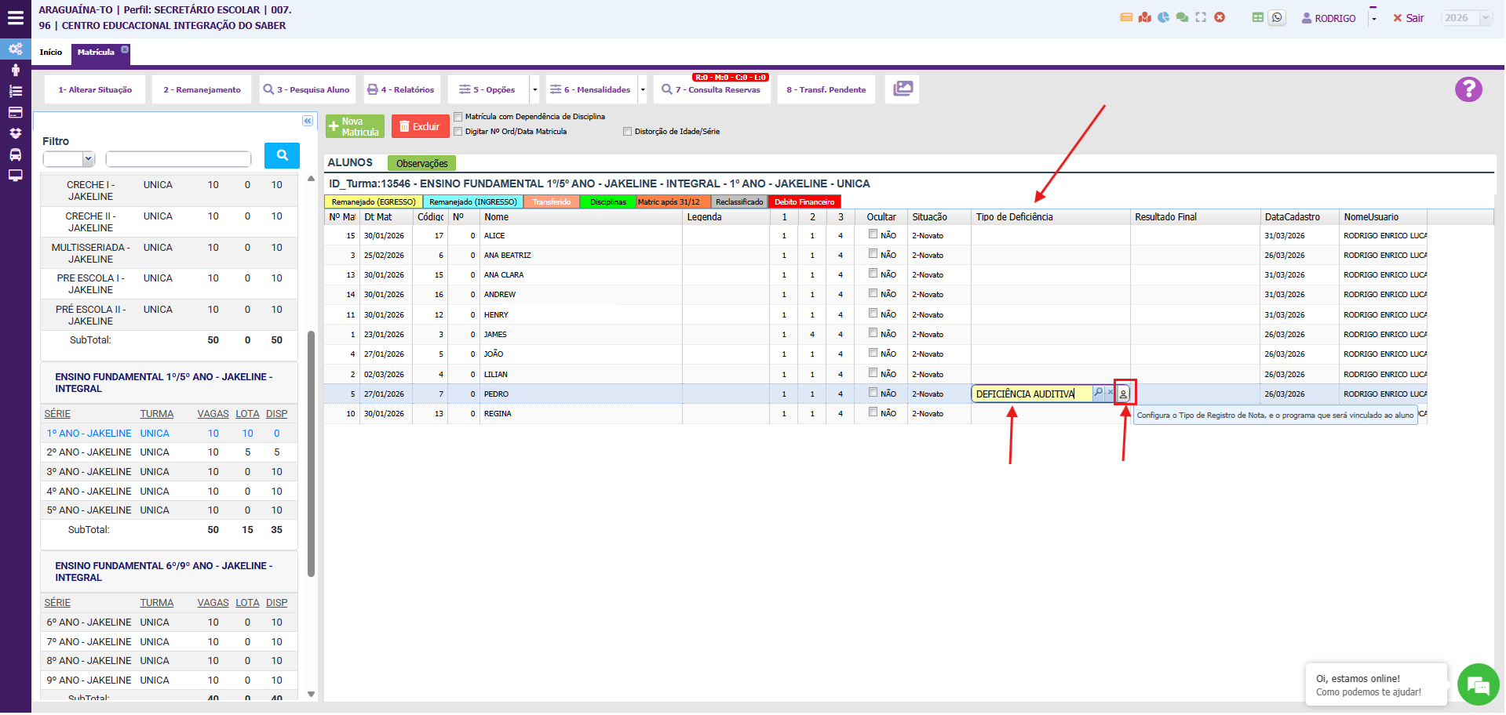Toggle fullscreen mode icon
Image resolution: width=1506 pixels, height=715 pixels.
[x=1201, y=17]
